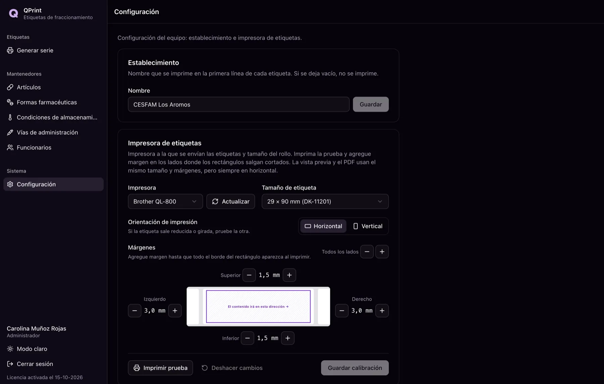The image size is (604, 384).
Task: Click the QPrint logo icon
Action: point(13,13)
